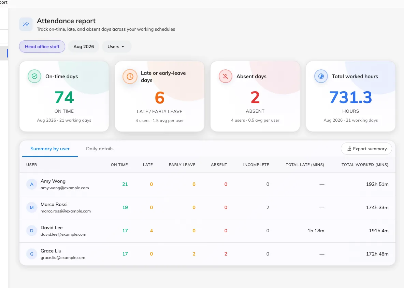Click the ON TIME column header

(119, 165)
